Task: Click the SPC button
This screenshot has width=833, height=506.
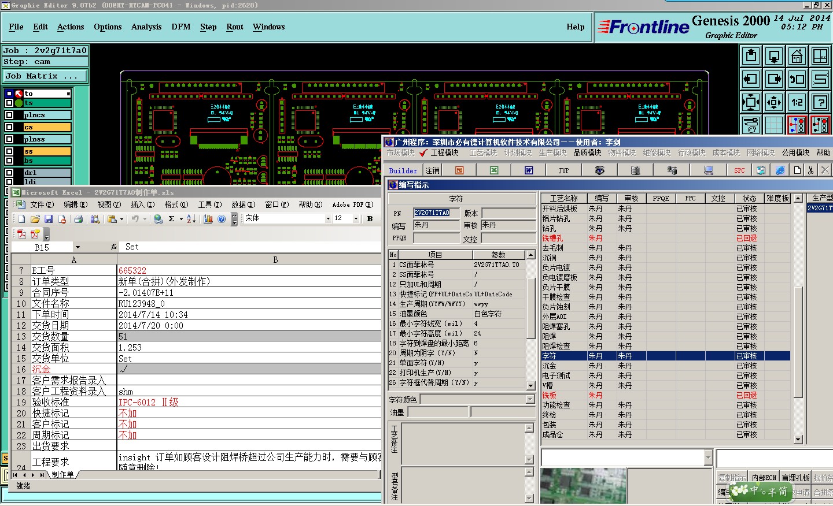Action: click(x=740, y=170)
